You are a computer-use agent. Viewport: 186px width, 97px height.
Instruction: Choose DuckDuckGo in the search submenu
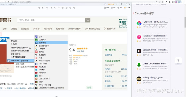point(51,79)
